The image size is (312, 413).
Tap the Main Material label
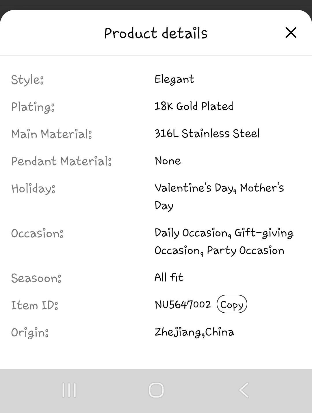tap(51, 134)
